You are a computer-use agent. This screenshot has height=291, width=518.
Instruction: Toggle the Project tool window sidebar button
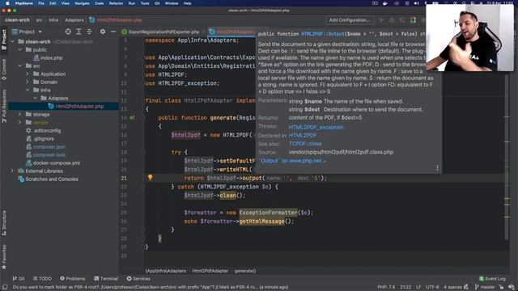pyautogui.click(x=4, y=40)
